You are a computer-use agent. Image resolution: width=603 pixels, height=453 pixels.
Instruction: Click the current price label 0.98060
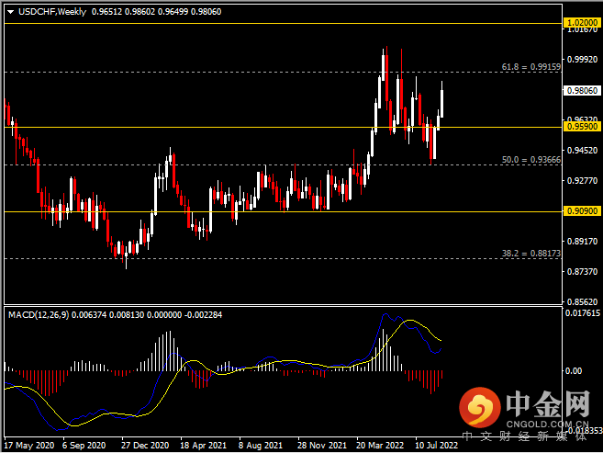582,90
